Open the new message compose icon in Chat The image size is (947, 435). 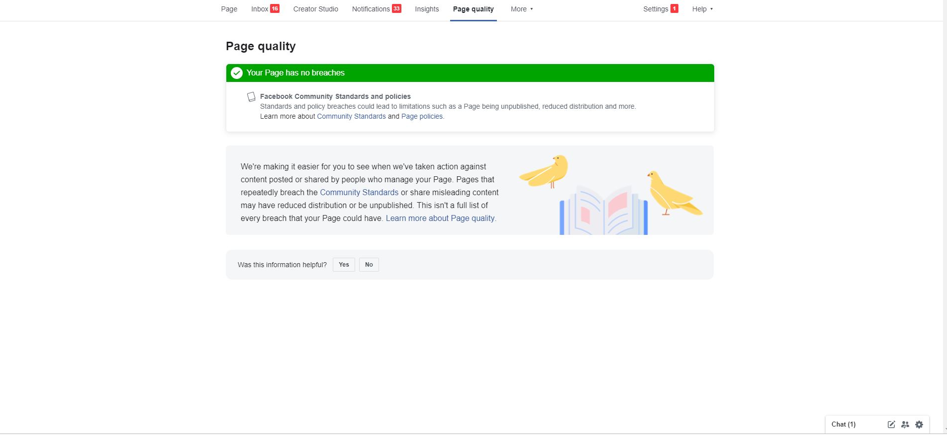coord(891,425)
